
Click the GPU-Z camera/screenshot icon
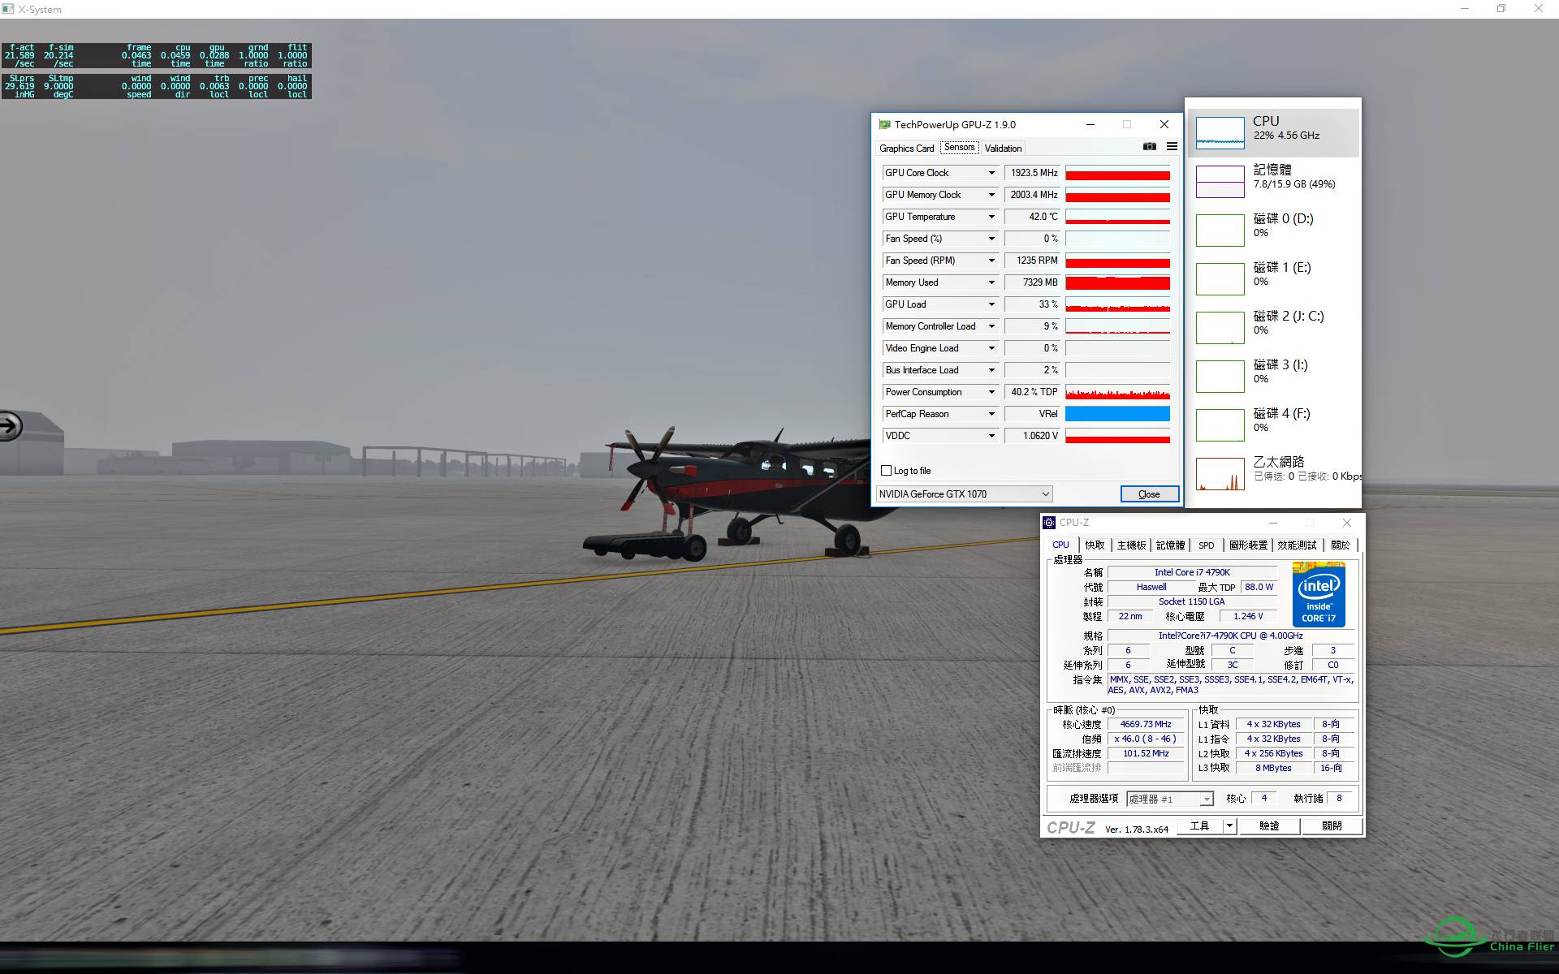point(1151,147)
